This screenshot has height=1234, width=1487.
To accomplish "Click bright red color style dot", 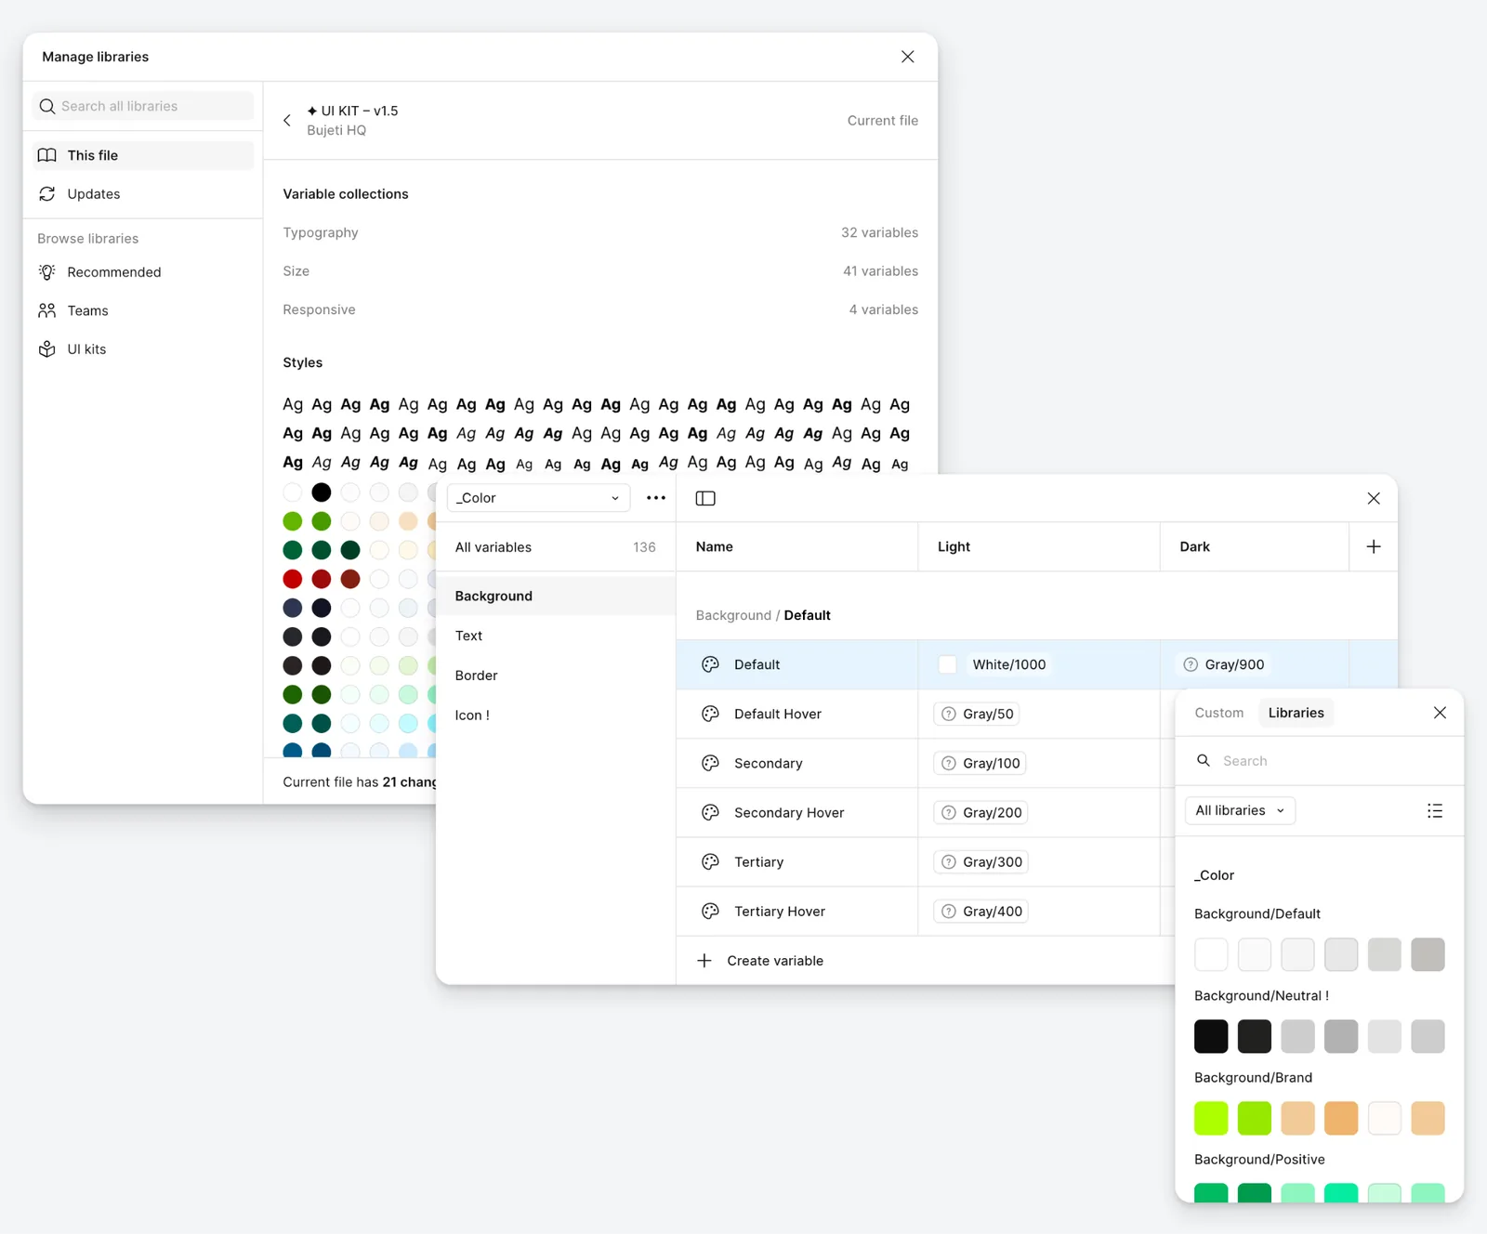I will 293,579.
